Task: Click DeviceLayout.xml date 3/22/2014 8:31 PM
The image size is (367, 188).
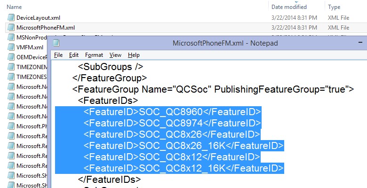Action: pyautogui.click(x=294, y=18)
